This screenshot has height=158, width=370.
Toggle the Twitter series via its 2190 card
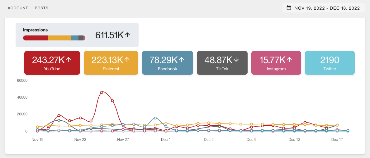click(330, 63)
